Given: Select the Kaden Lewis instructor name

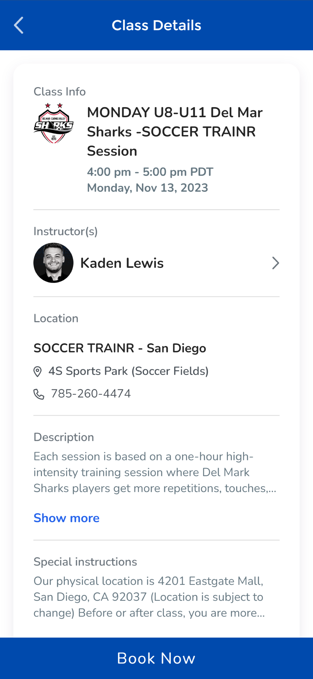Looking at the screenshot, I should (122, 263).
